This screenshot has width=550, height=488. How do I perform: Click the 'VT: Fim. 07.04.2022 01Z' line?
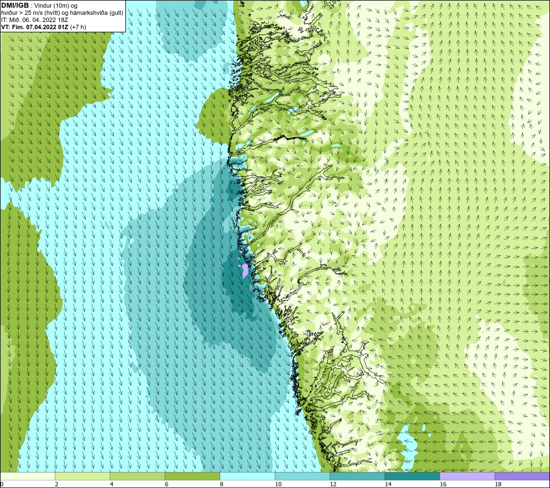click(35, 27)
